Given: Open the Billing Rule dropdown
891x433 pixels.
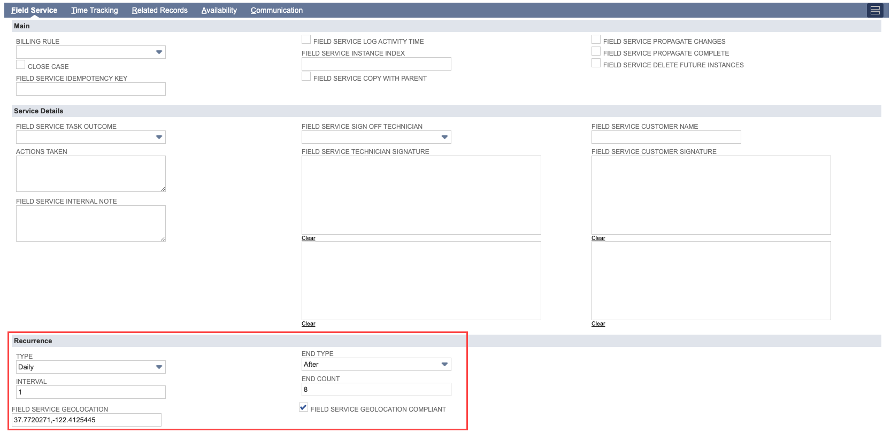Looking at the screenshot, I should point(91,52).
